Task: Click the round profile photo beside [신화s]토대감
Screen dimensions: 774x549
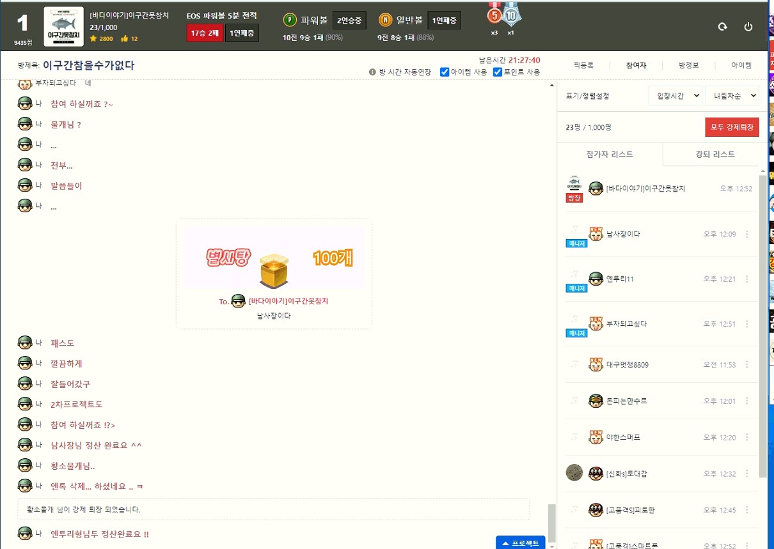Action: [574, 472]
